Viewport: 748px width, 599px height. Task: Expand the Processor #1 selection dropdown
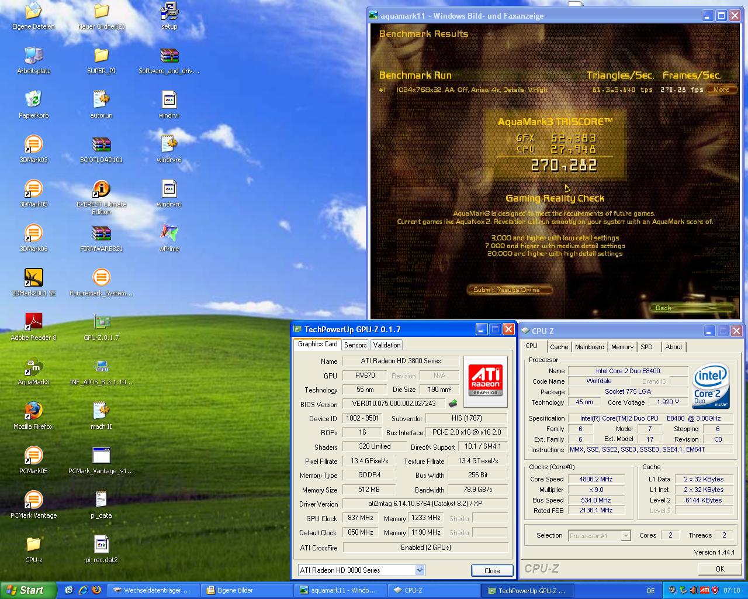(626, 535)
